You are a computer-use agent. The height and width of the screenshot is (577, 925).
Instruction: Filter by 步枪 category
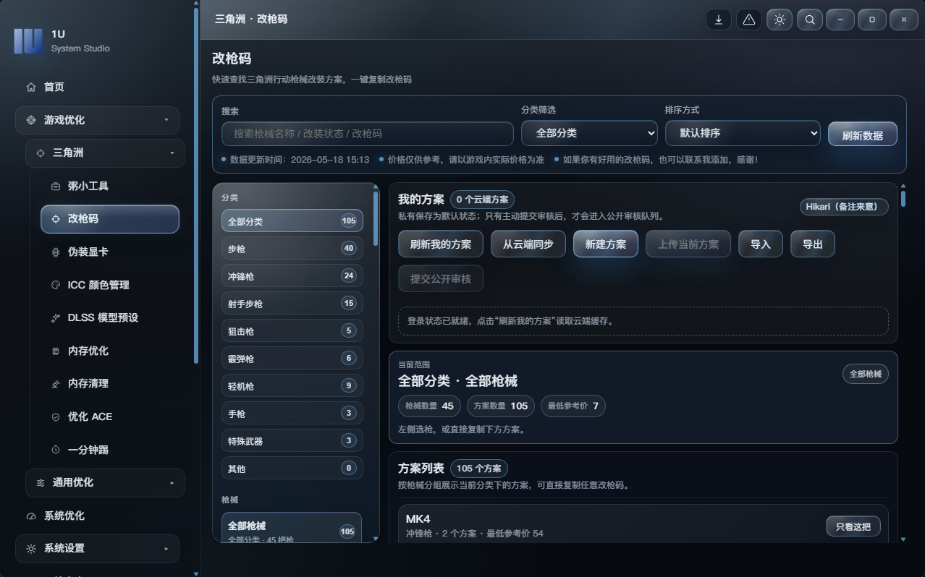(292, 249)
